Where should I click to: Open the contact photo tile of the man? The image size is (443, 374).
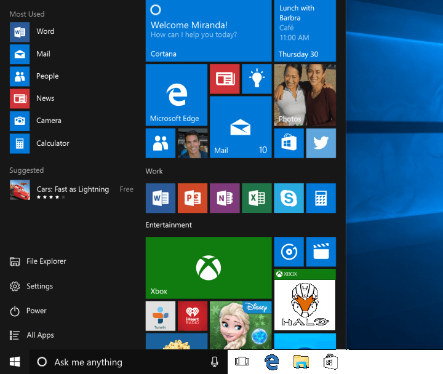click(193, 143)
